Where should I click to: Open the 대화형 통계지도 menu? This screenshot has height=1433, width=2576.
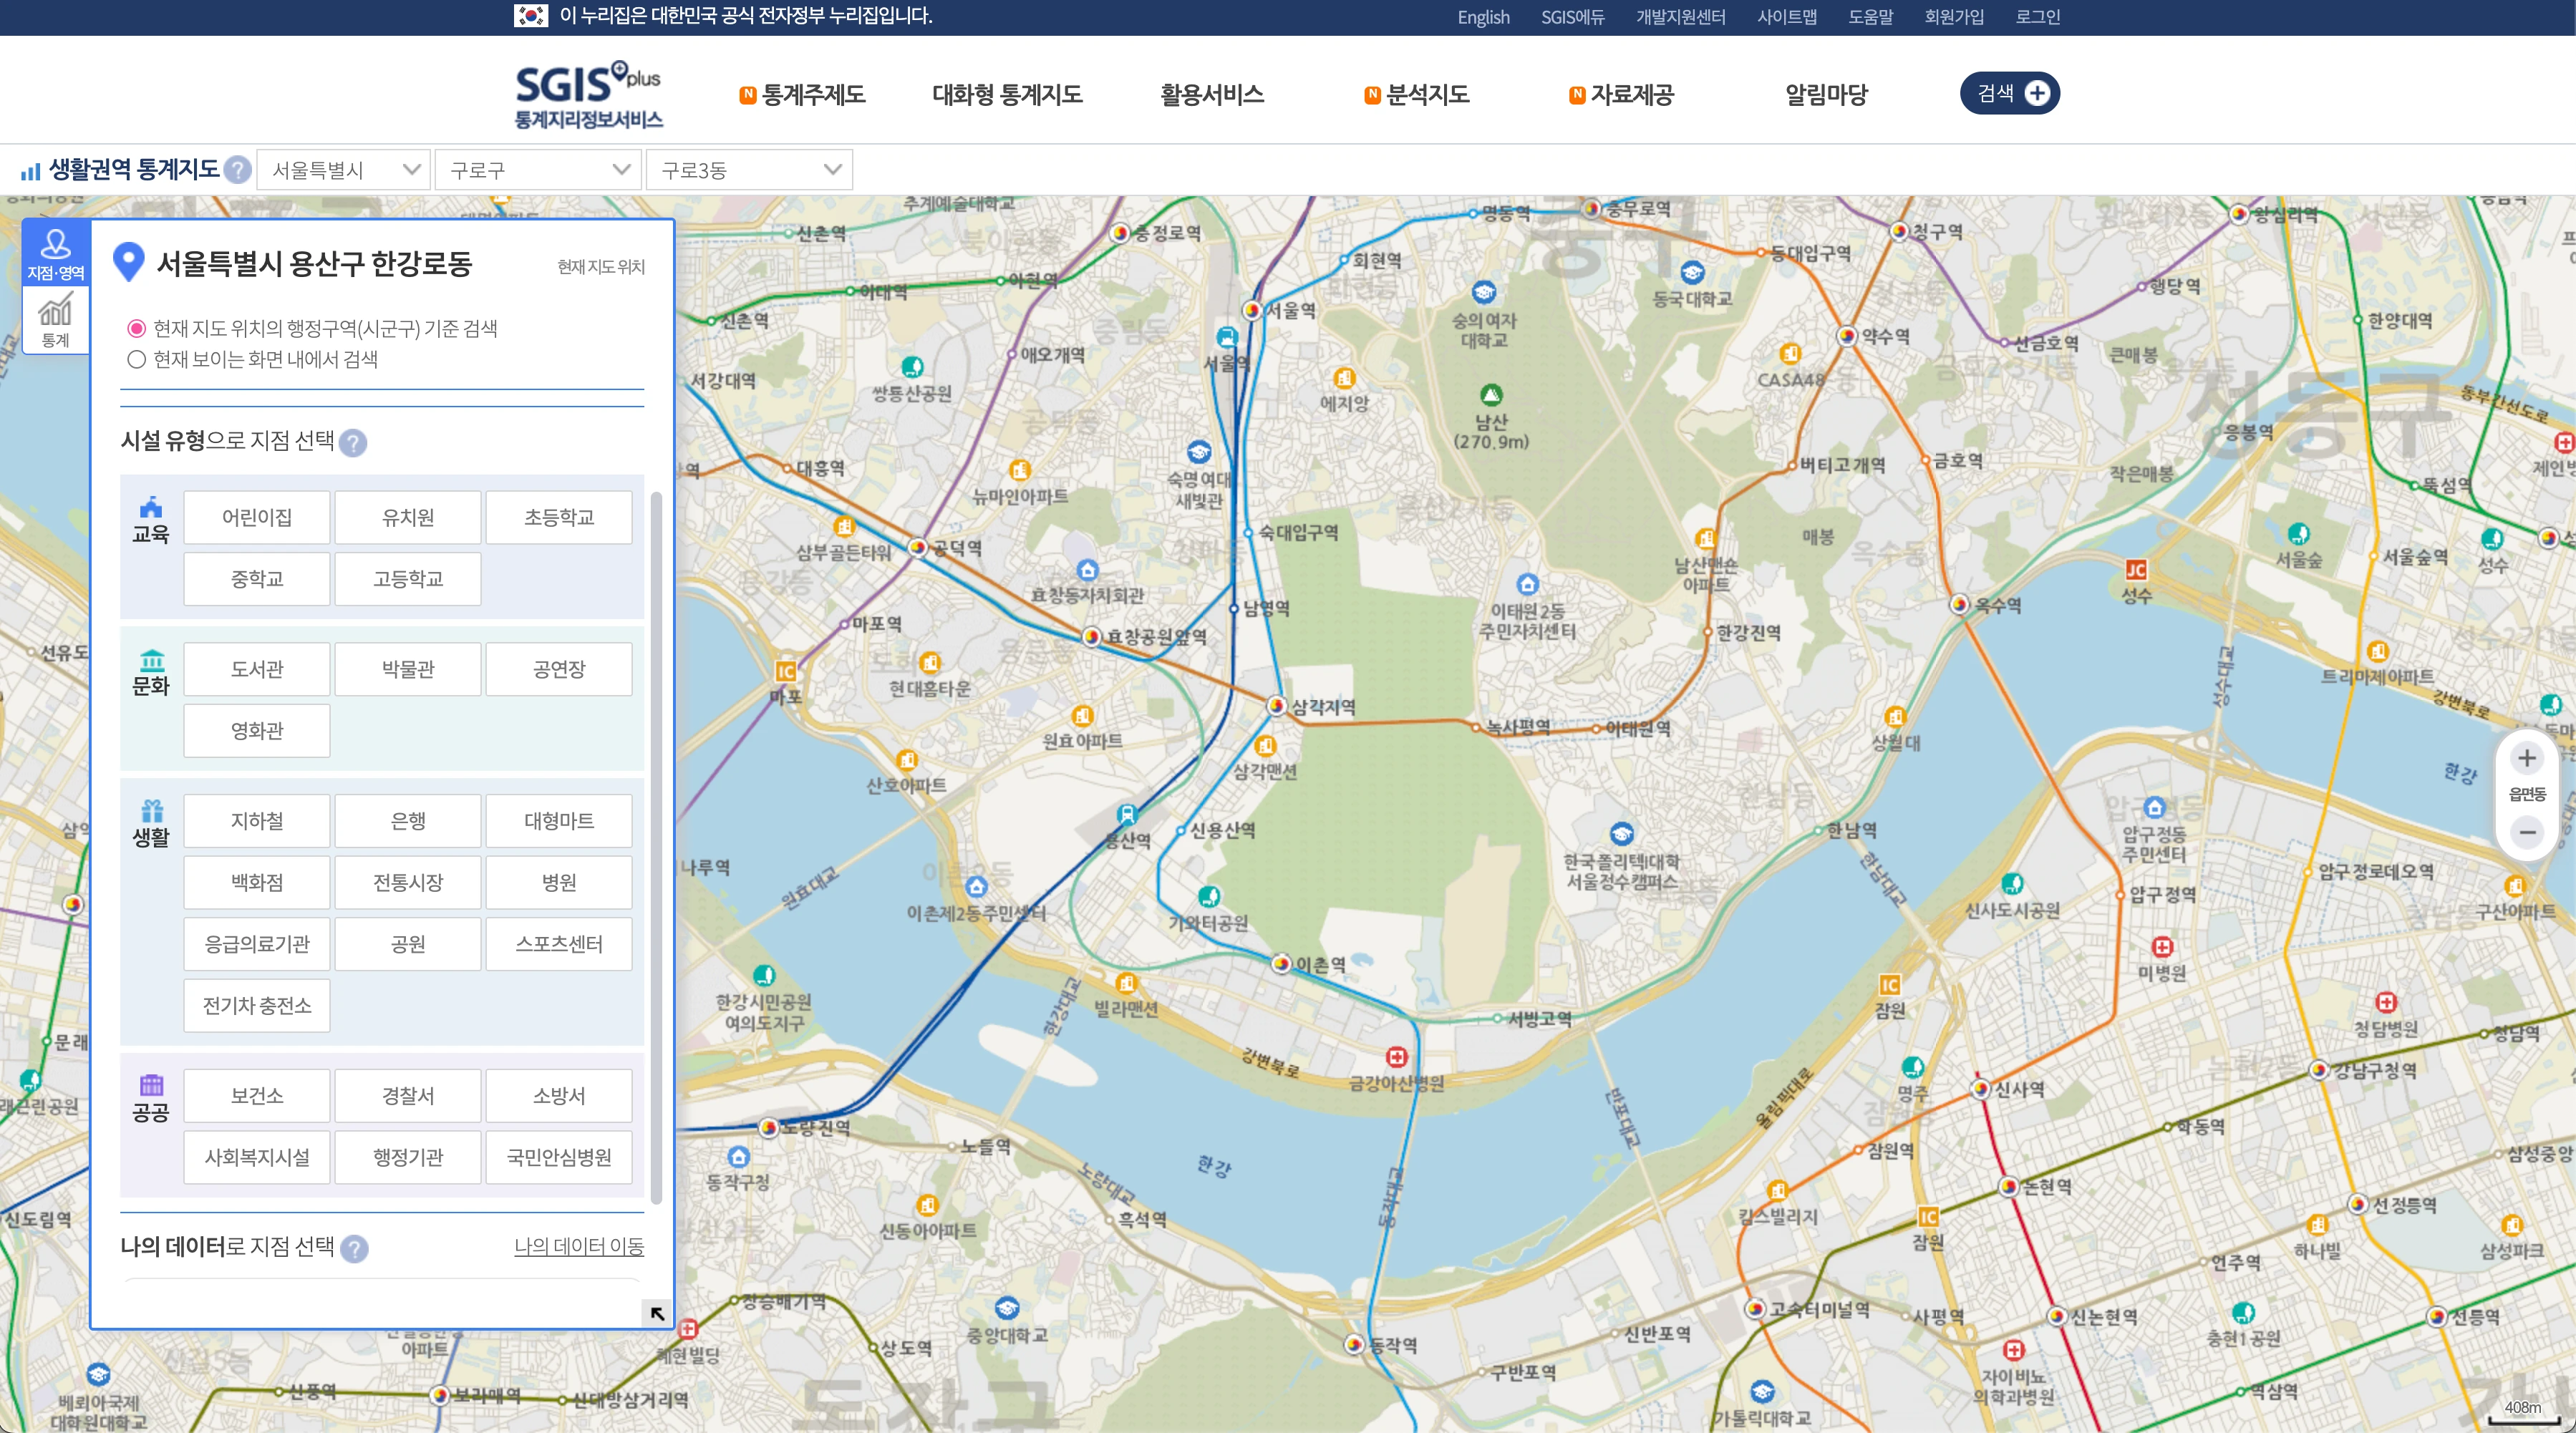[1006, 95]
